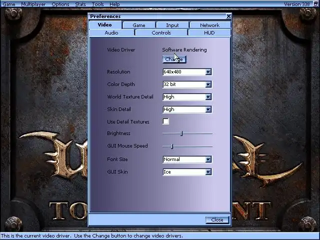
Task: Click the Change video driver button
Action: 174,59
